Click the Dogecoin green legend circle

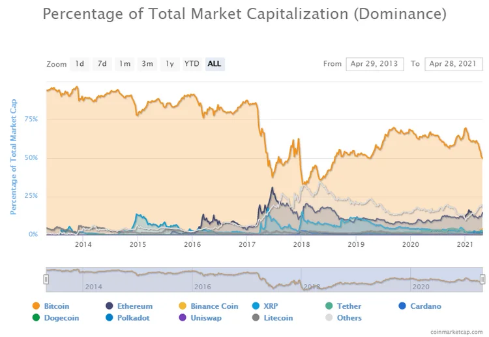click(36, 317)
